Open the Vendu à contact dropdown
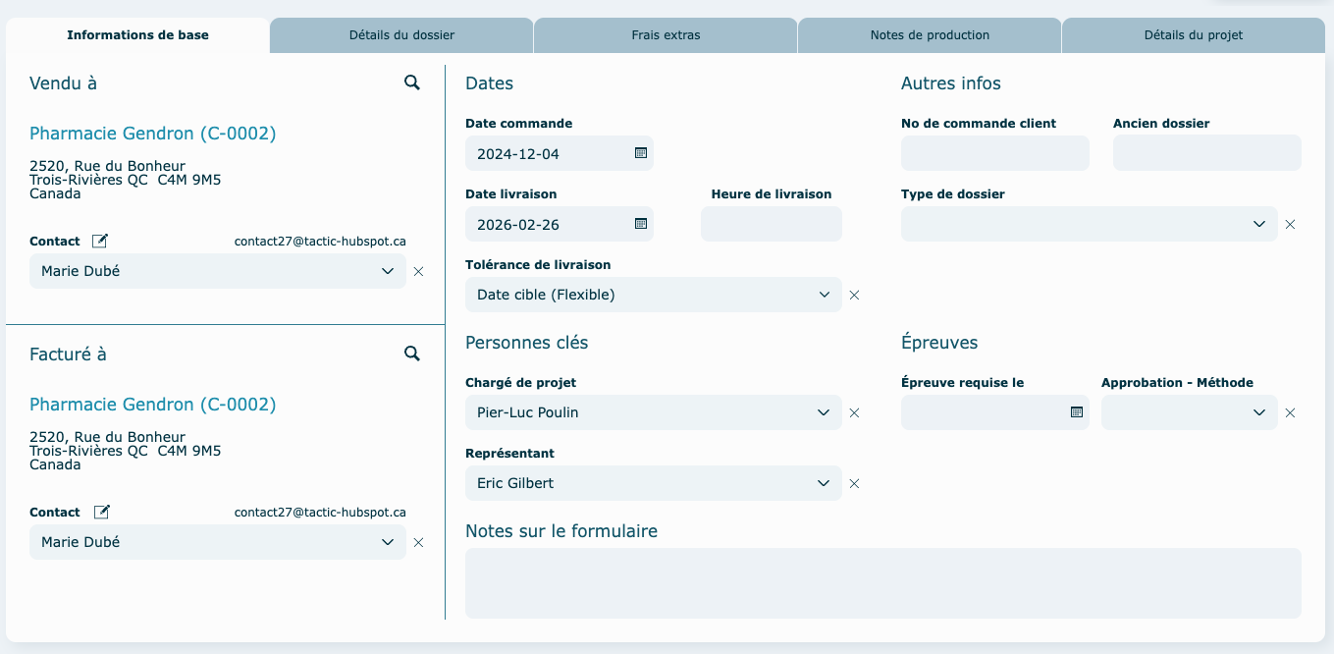Image resolution: width=1334 pixels, height=654 pixels. (x=388, y=271)
